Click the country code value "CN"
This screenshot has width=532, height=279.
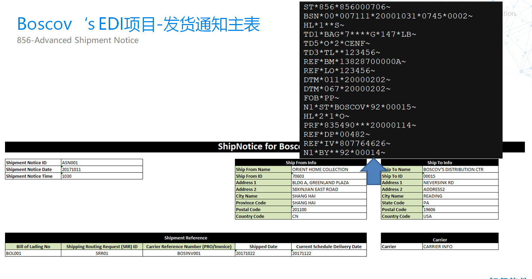[x=329, y=217]
